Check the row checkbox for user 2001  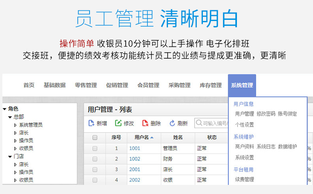pyautogui.click(x=95, y=169)
